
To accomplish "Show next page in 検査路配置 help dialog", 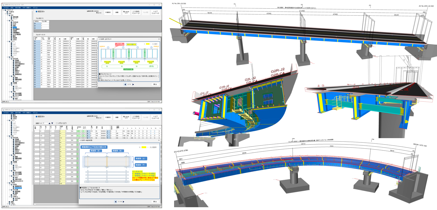I will pyautogui.click(x=124, y=202).
